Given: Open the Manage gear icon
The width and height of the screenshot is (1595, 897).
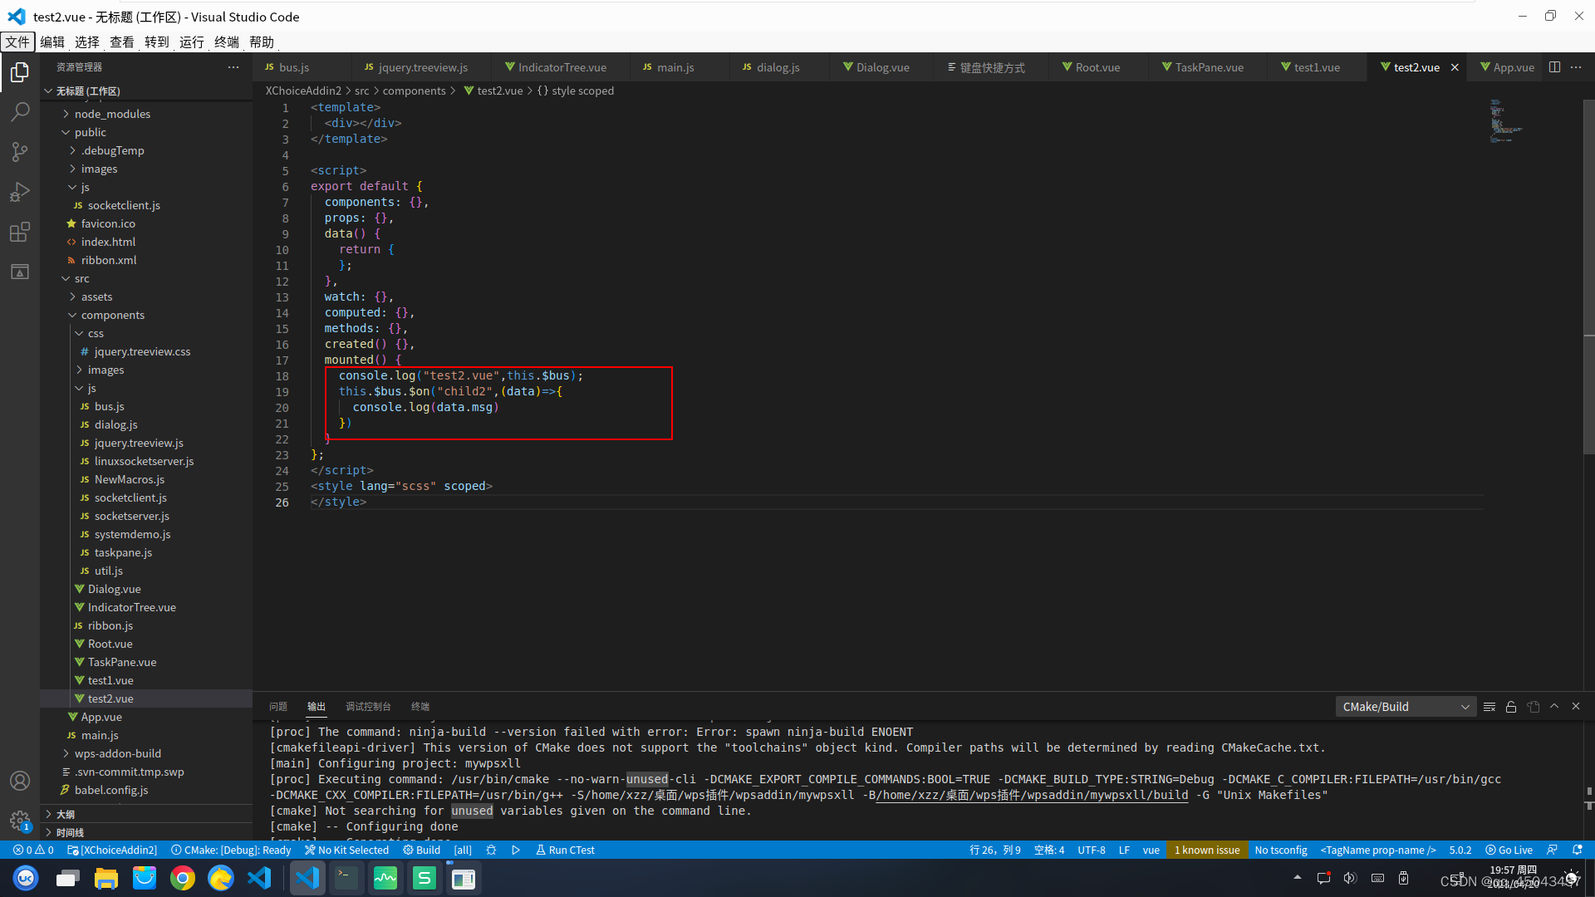Looking at the screenshot, I should [20, 821].
